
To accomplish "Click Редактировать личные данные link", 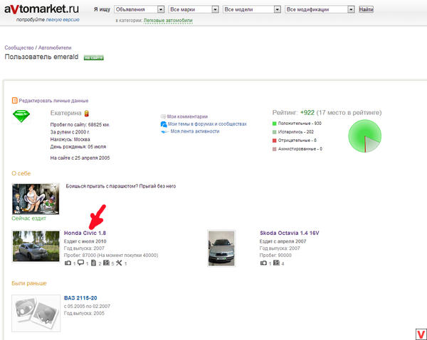I will (53, 101).
